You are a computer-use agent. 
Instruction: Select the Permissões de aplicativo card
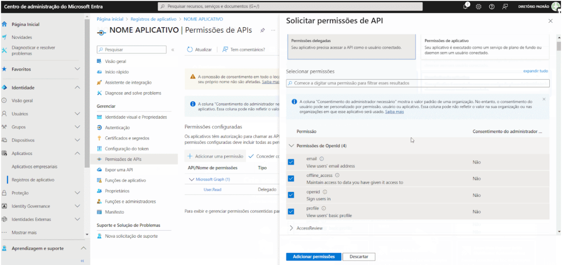tap(485, 47)
